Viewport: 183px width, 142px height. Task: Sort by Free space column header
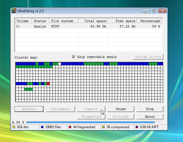click(x=122, y=21)
